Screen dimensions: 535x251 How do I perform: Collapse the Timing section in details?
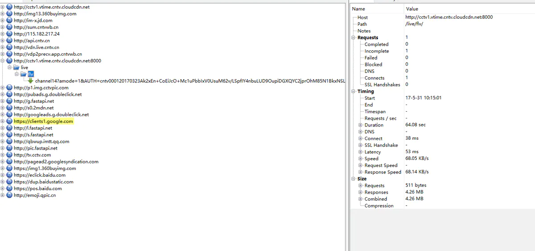click(354, 91)
